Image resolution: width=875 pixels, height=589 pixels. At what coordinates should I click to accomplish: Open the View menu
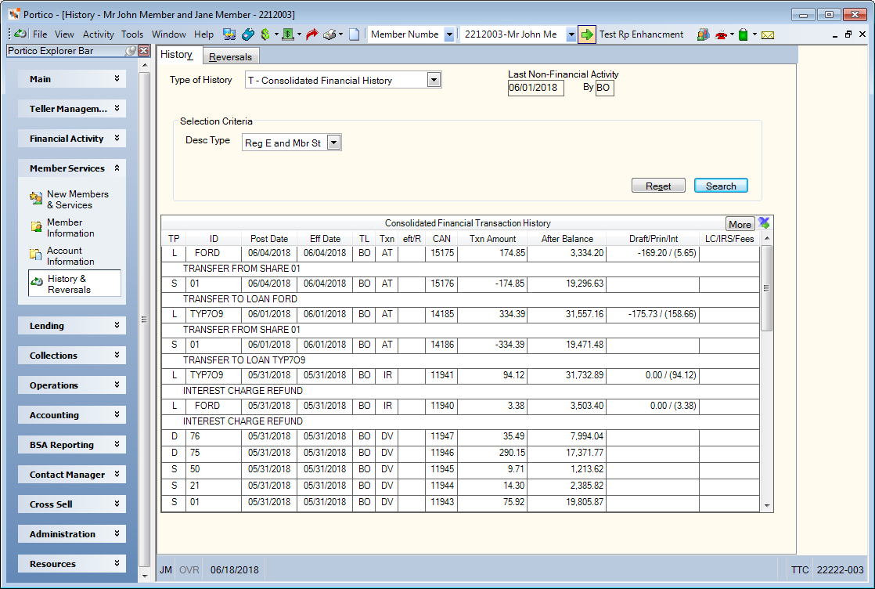pyautogui.click(x=64, y=34)
